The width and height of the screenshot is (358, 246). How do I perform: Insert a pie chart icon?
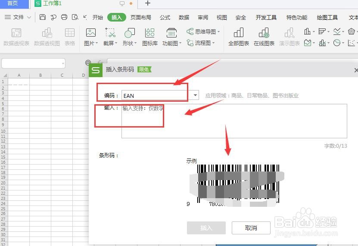click(x=337, y=43)
